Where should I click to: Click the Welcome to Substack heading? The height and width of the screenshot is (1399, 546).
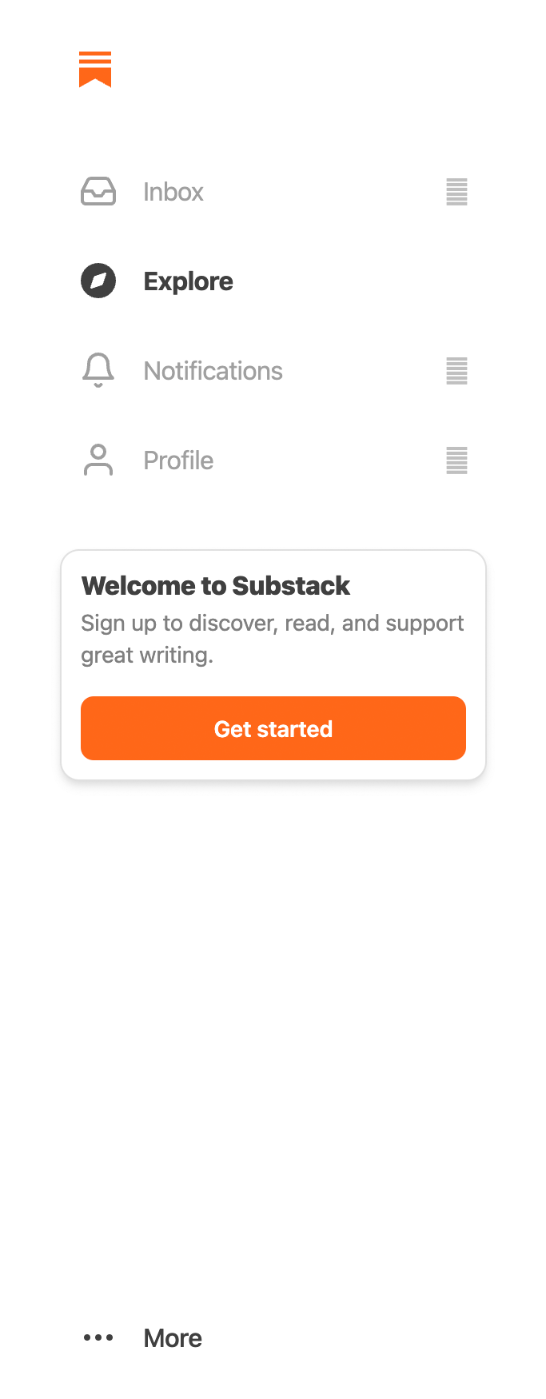tap(216, 585)
